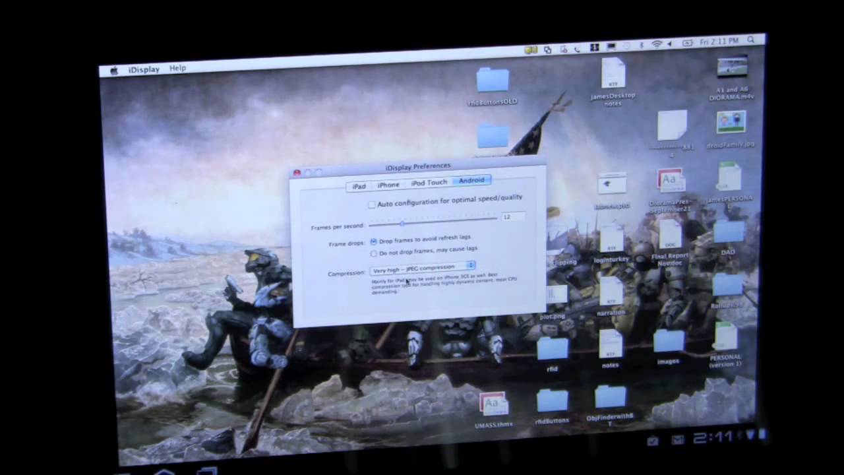
Task: Tap the Android mail notification icon
Action: 677,440
